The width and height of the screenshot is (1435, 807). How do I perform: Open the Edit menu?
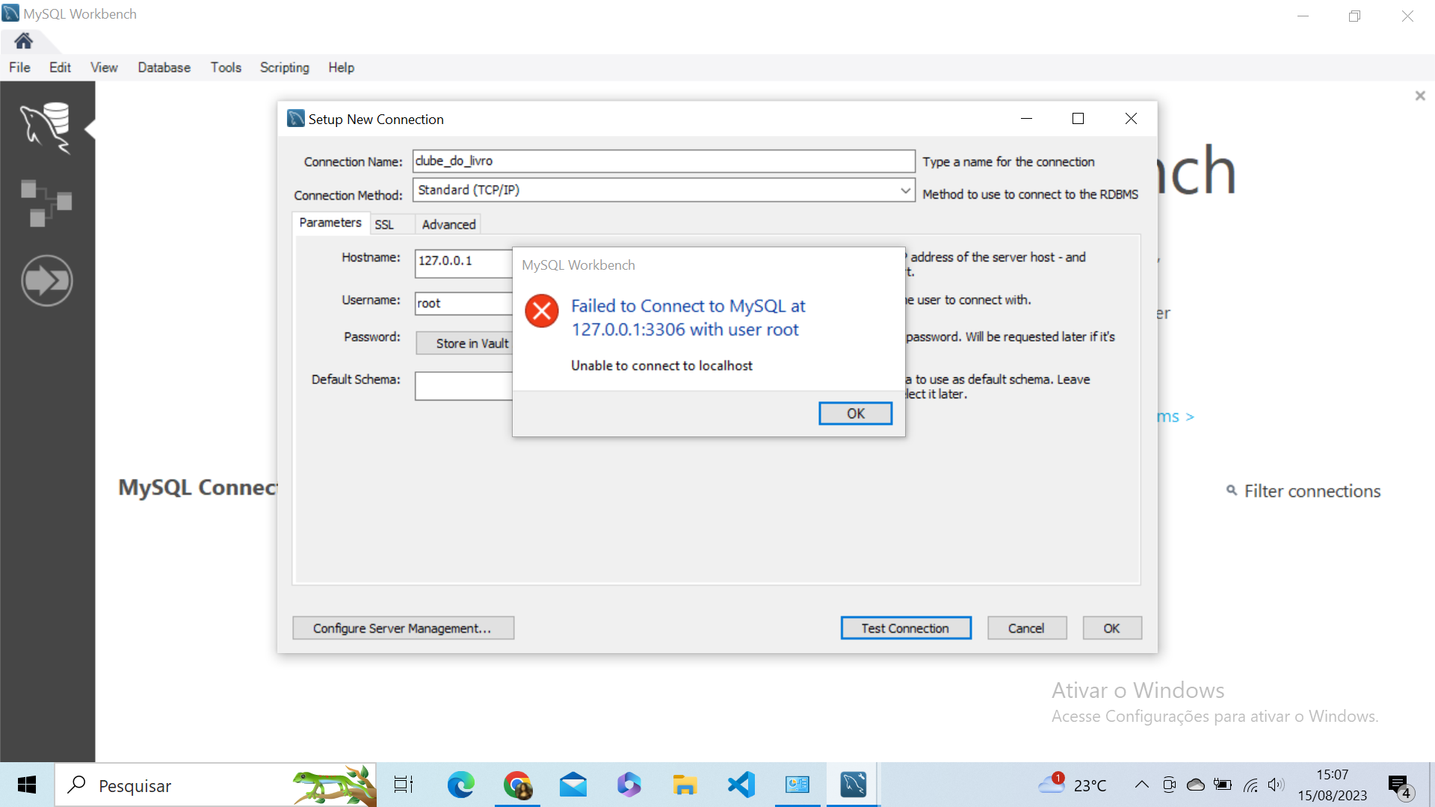(60, 67)
